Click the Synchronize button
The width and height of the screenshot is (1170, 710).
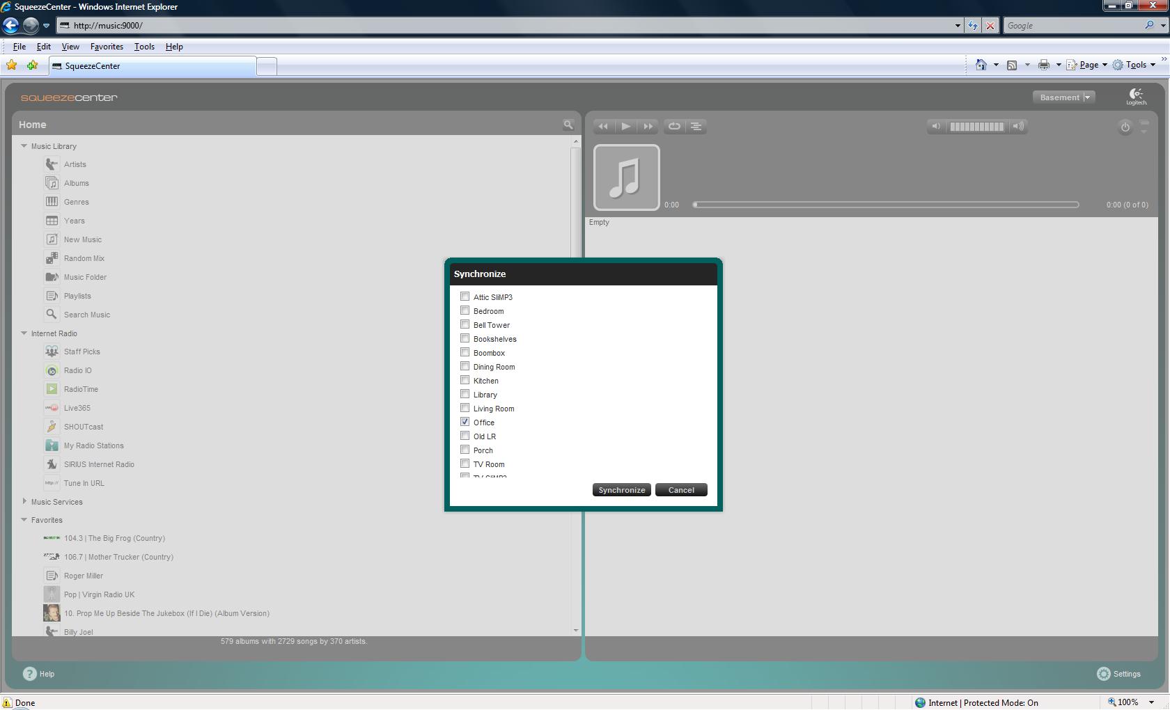coord(621,490)
